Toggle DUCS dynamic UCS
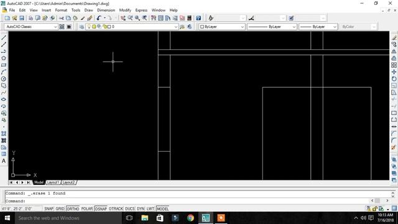This screenshot has width=398, height=224. (x=130, y=209)
